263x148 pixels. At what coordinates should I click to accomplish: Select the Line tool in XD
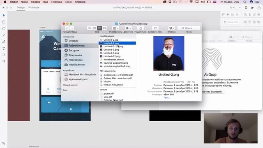pyautogui.click(x=4, y=35)
